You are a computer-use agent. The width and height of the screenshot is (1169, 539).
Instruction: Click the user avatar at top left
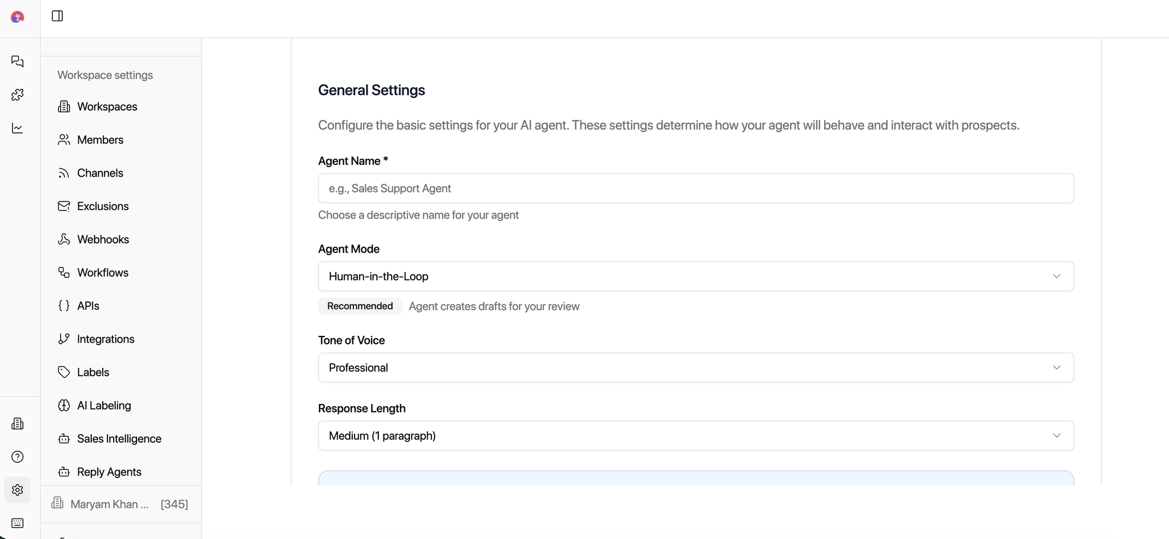[18, 17]
